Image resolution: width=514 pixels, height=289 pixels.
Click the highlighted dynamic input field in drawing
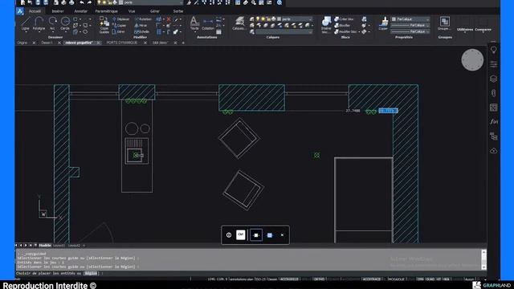click(388, 111)
